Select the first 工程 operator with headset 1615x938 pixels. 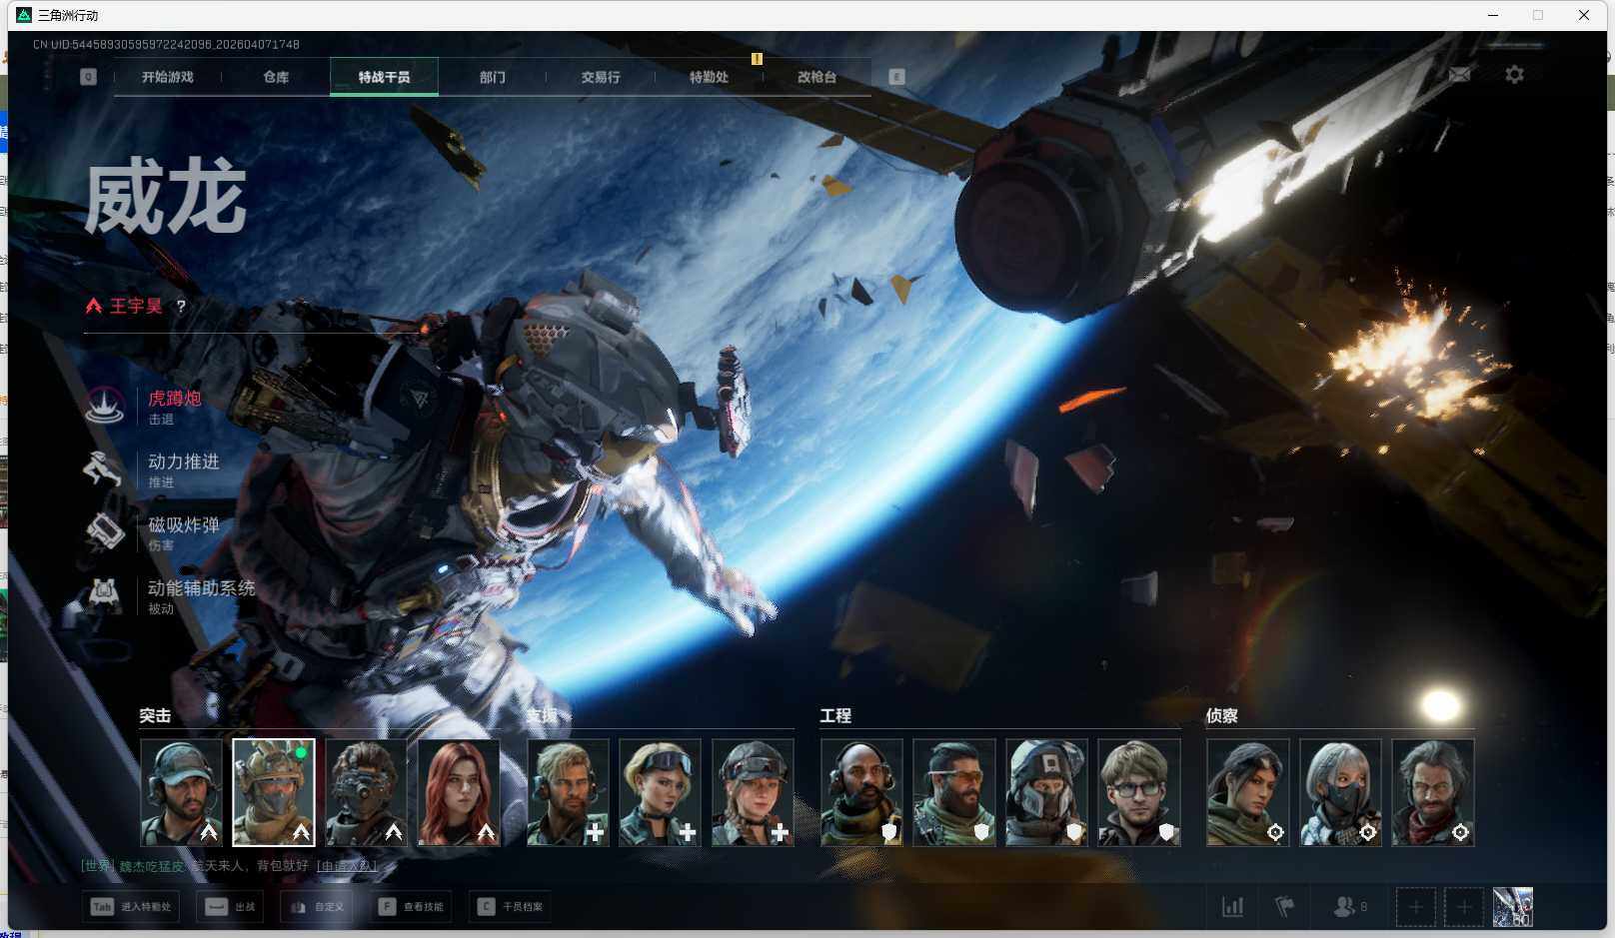pyautogui.click(x=861, y=792)
